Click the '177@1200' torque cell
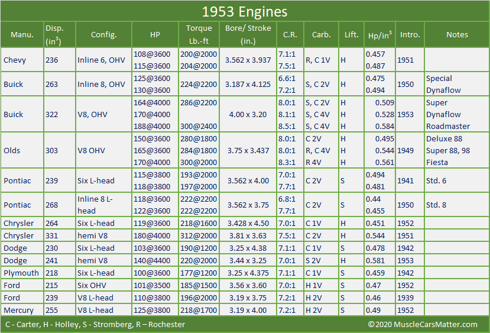This screenshot has width=490, height=333. pyautogui.click(x=199, y=273)
